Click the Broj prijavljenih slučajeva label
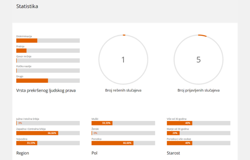Image resolution: width=250 pixels, height=160 pixels. tap(199, 90)
